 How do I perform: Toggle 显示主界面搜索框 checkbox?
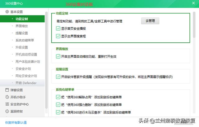pyautogui.click(x=58, y=36)
